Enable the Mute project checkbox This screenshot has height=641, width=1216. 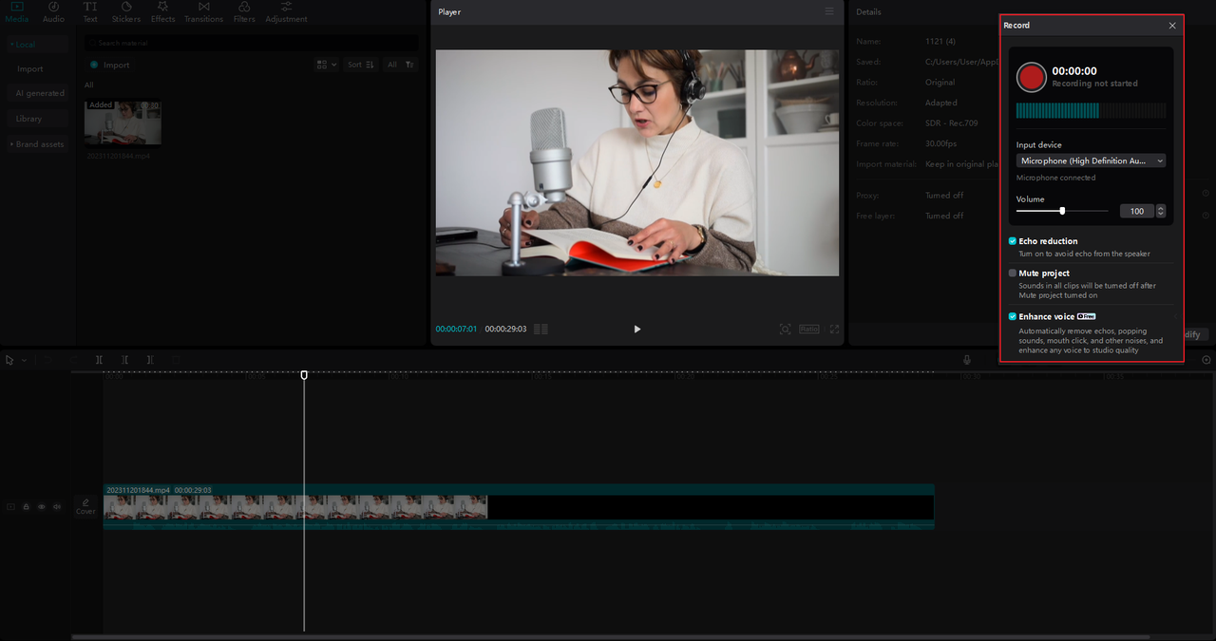(1013, 273)
